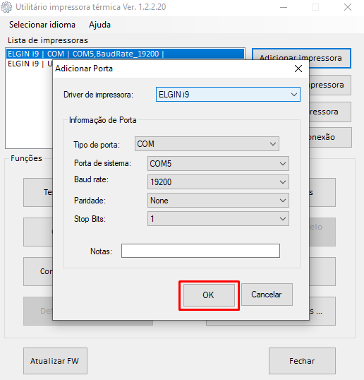Screen dimensions: 364x380
Task: Expand the Tipo de porta combo box
Action: click(x=207, y=144)
